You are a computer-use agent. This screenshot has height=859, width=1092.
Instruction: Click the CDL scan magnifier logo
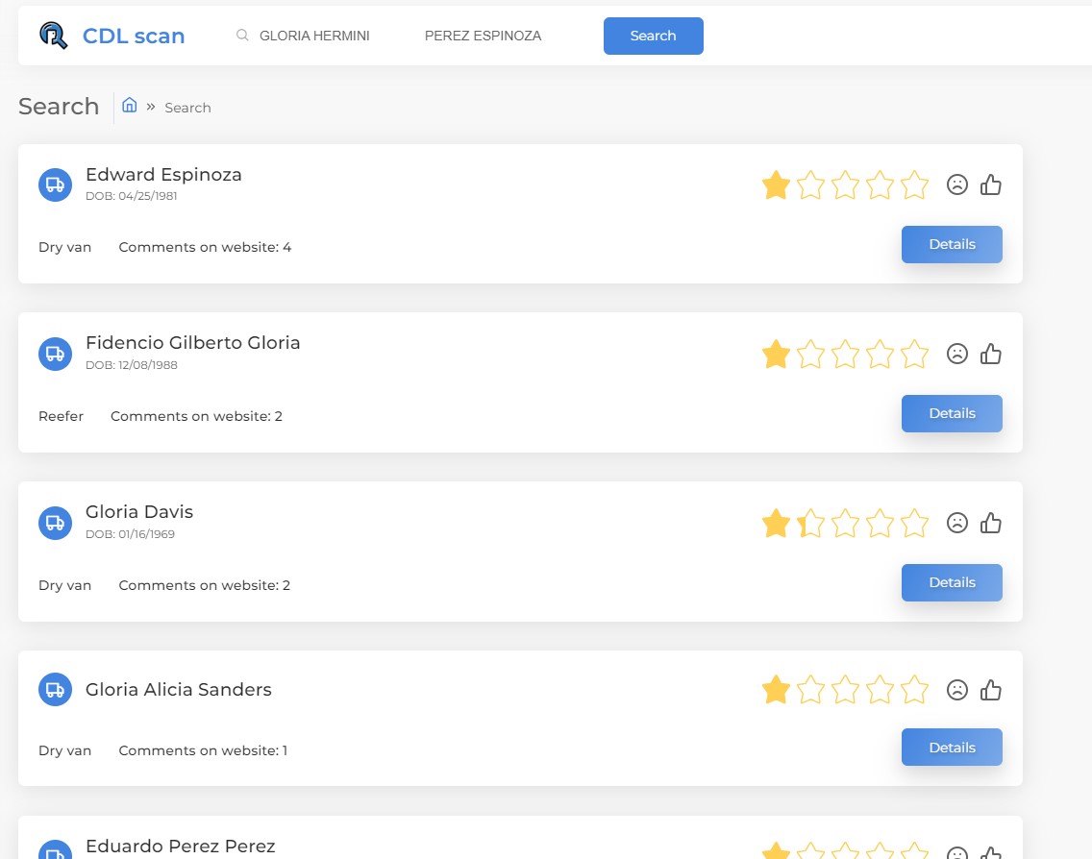[x=54, y=36]
